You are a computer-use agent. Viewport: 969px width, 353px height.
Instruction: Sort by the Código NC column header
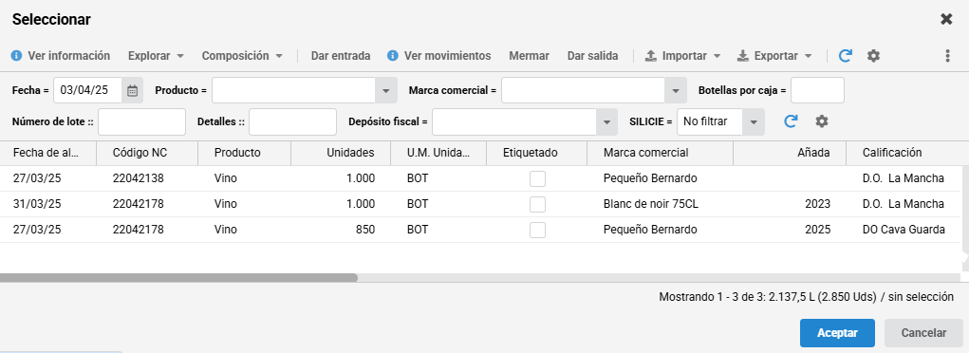pos(147,153)
